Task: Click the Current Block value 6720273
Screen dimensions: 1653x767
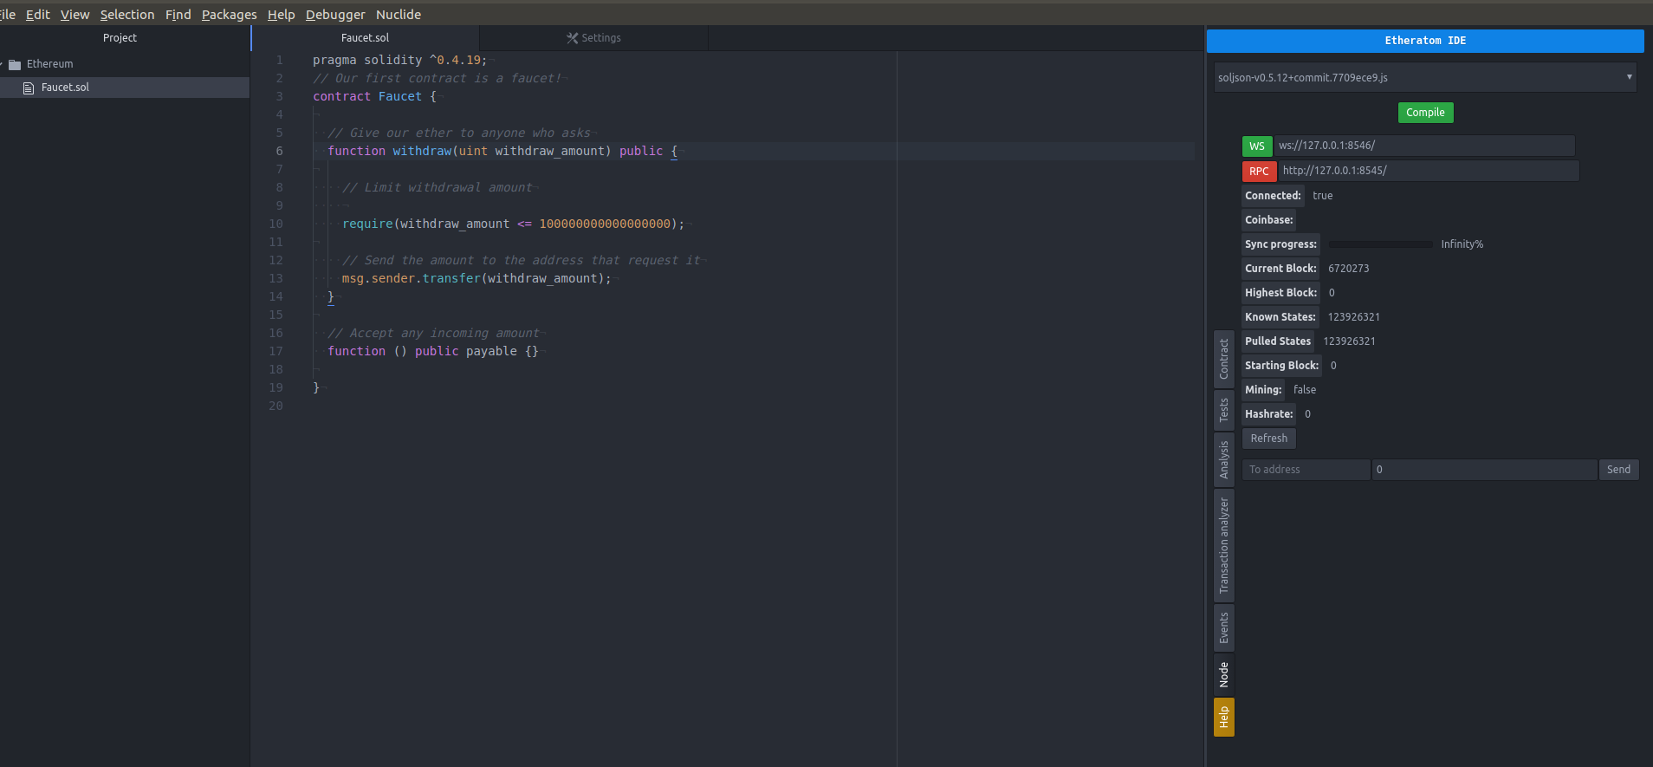Action: point(1348,269)
